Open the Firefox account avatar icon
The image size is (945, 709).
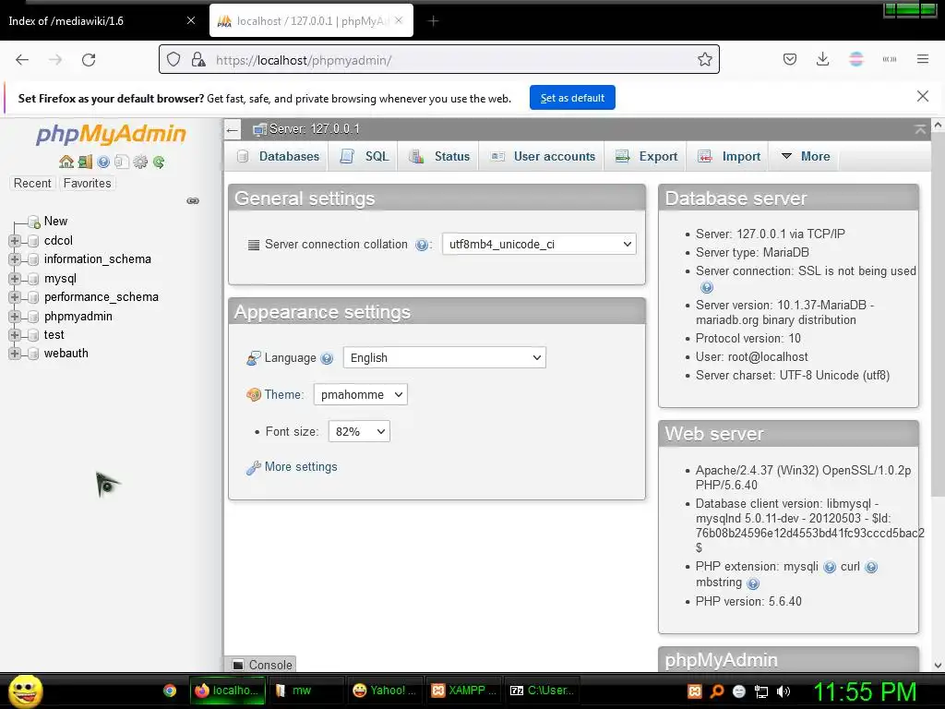[855, 59]
